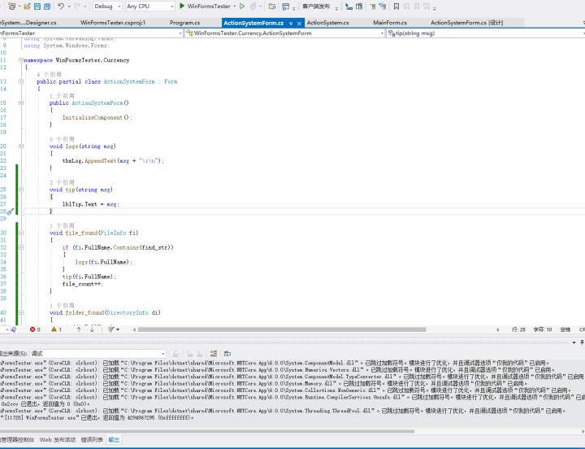Open the Designer.cs tab
This screenshot has height=449, width=585.
point(28,23)
